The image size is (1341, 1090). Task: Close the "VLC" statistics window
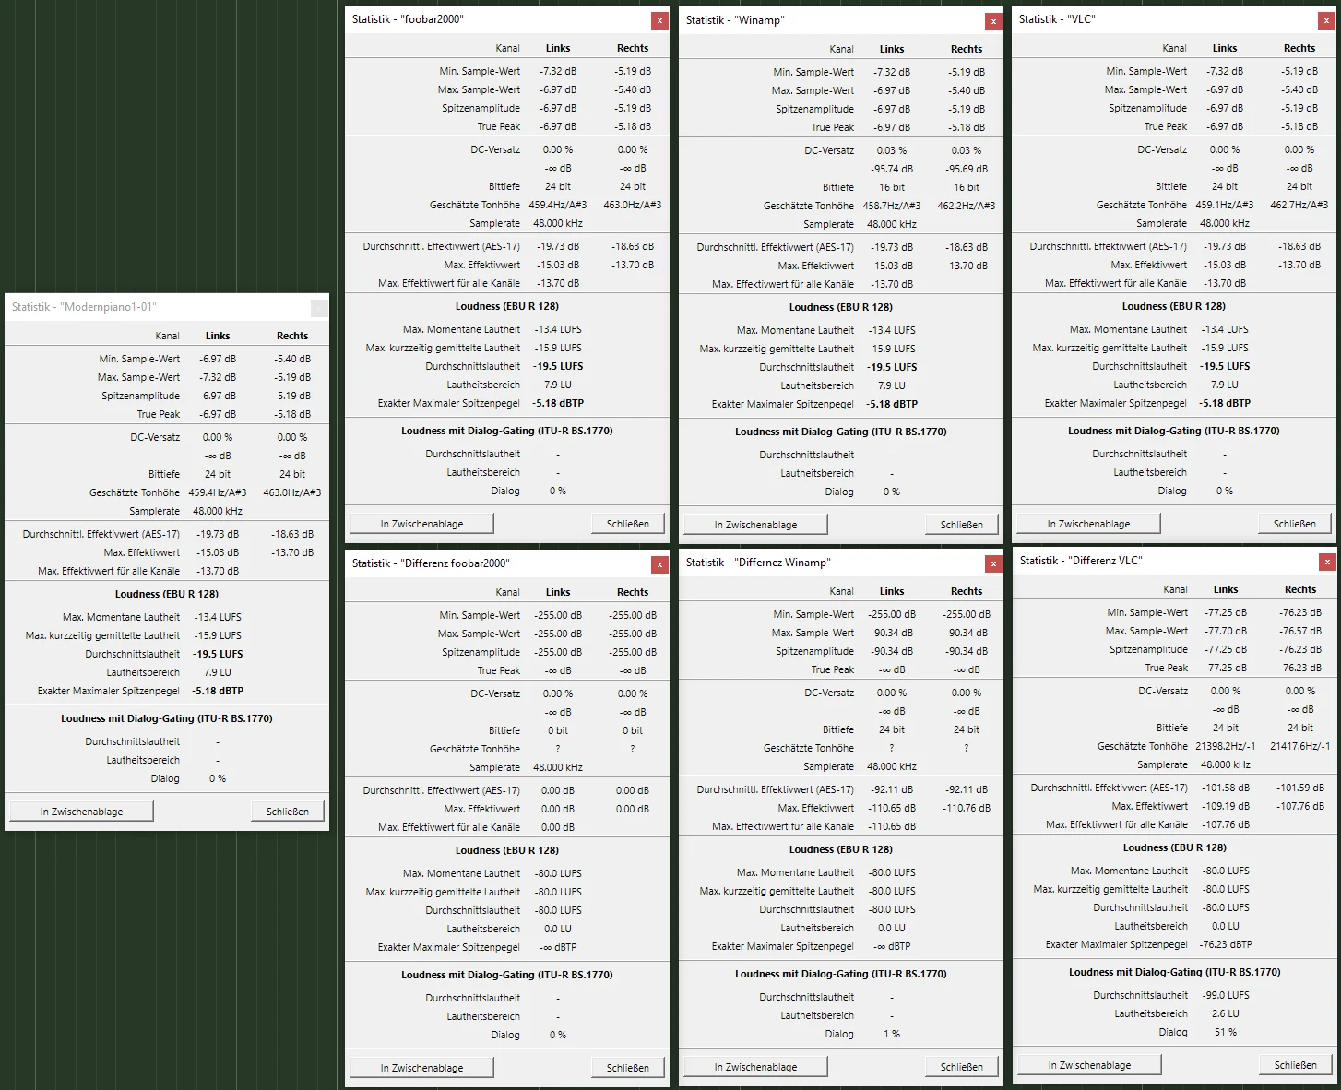(x=1326, y=20)
